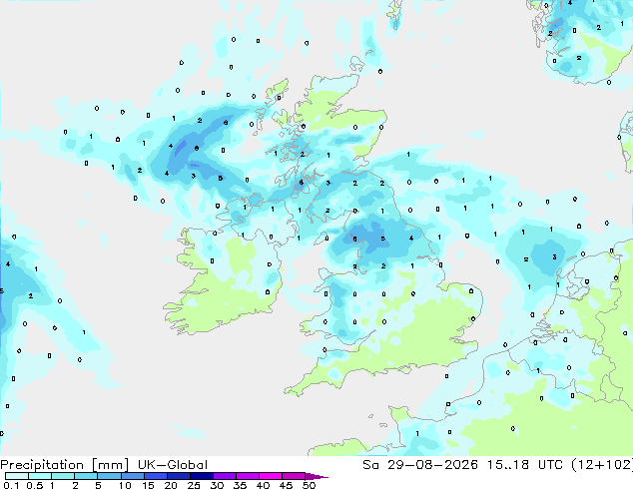Screen dimensions: 633x489
Task: Click the 25–30 mm navy legend swatch
Action: [x=201, y=476]
